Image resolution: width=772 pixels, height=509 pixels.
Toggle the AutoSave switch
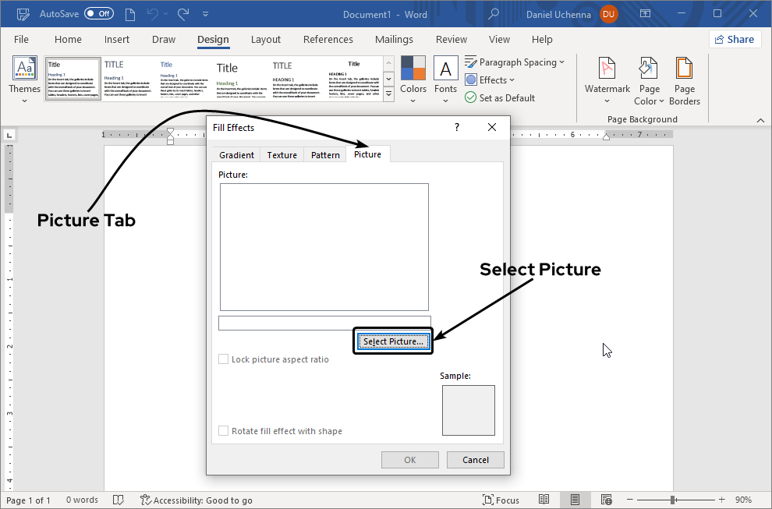(x=99, y=13)
